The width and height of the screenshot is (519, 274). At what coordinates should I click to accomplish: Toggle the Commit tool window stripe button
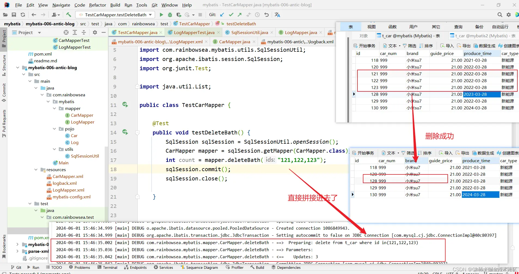point(4,93)
